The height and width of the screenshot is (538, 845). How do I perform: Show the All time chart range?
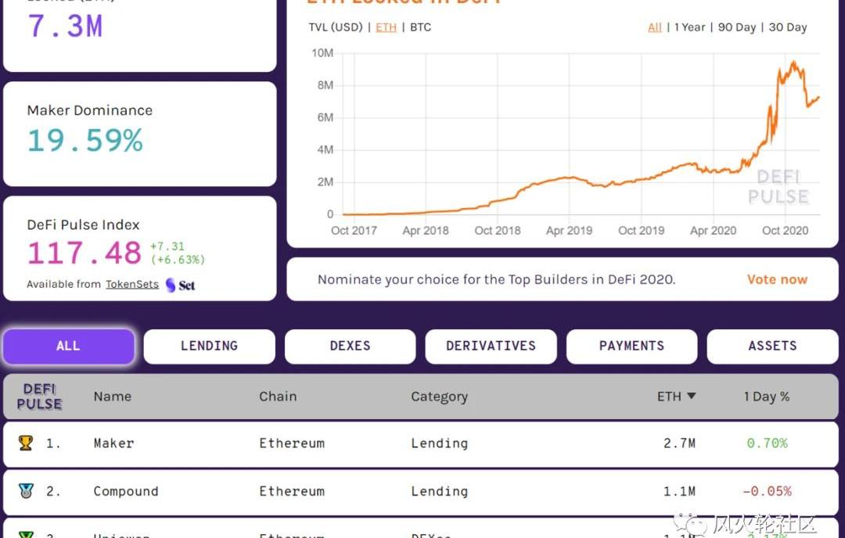655,27
